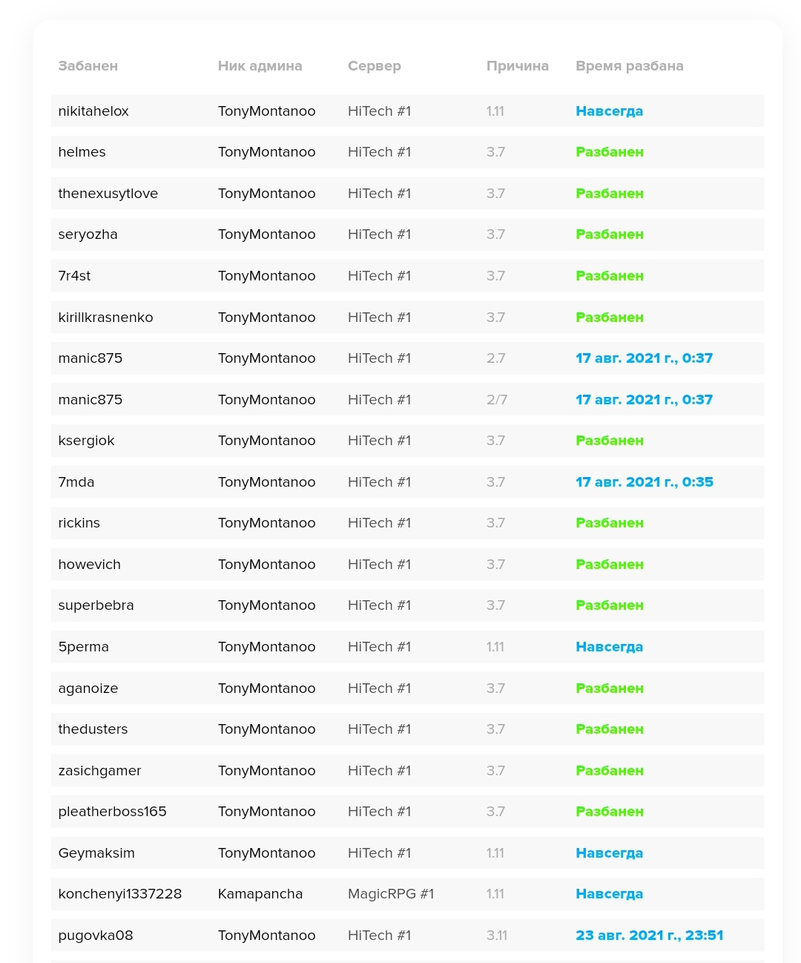
Task: Click admin name Kamapancha
Action: tap(260, 894)
